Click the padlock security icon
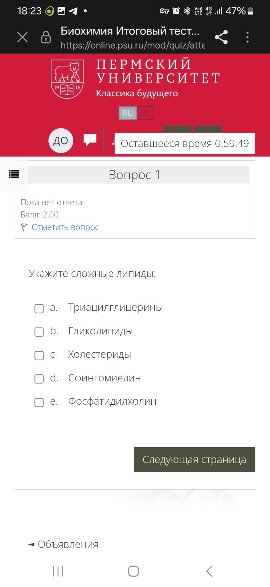Viewport: 270px width, 587px height. pyautogui.click(x=45, y=37)
